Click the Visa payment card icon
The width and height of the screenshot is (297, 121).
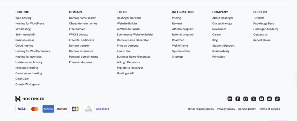(21, 109)
